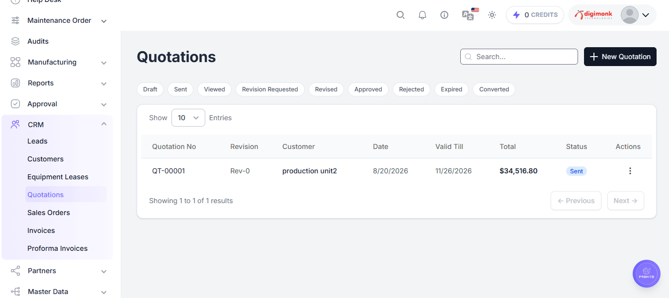This screenshot has width=669, height=298.
Task: Click the Valid Till column header
Action: pos(449,147)
